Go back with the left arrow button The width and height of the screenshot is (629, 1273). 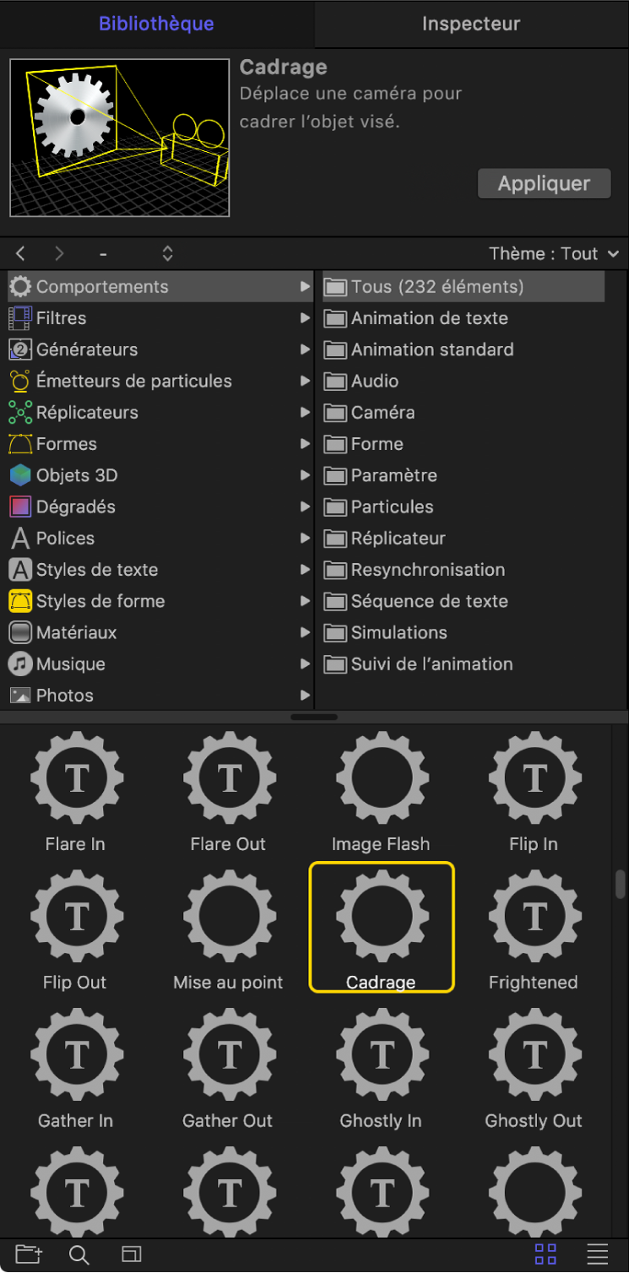21,254
